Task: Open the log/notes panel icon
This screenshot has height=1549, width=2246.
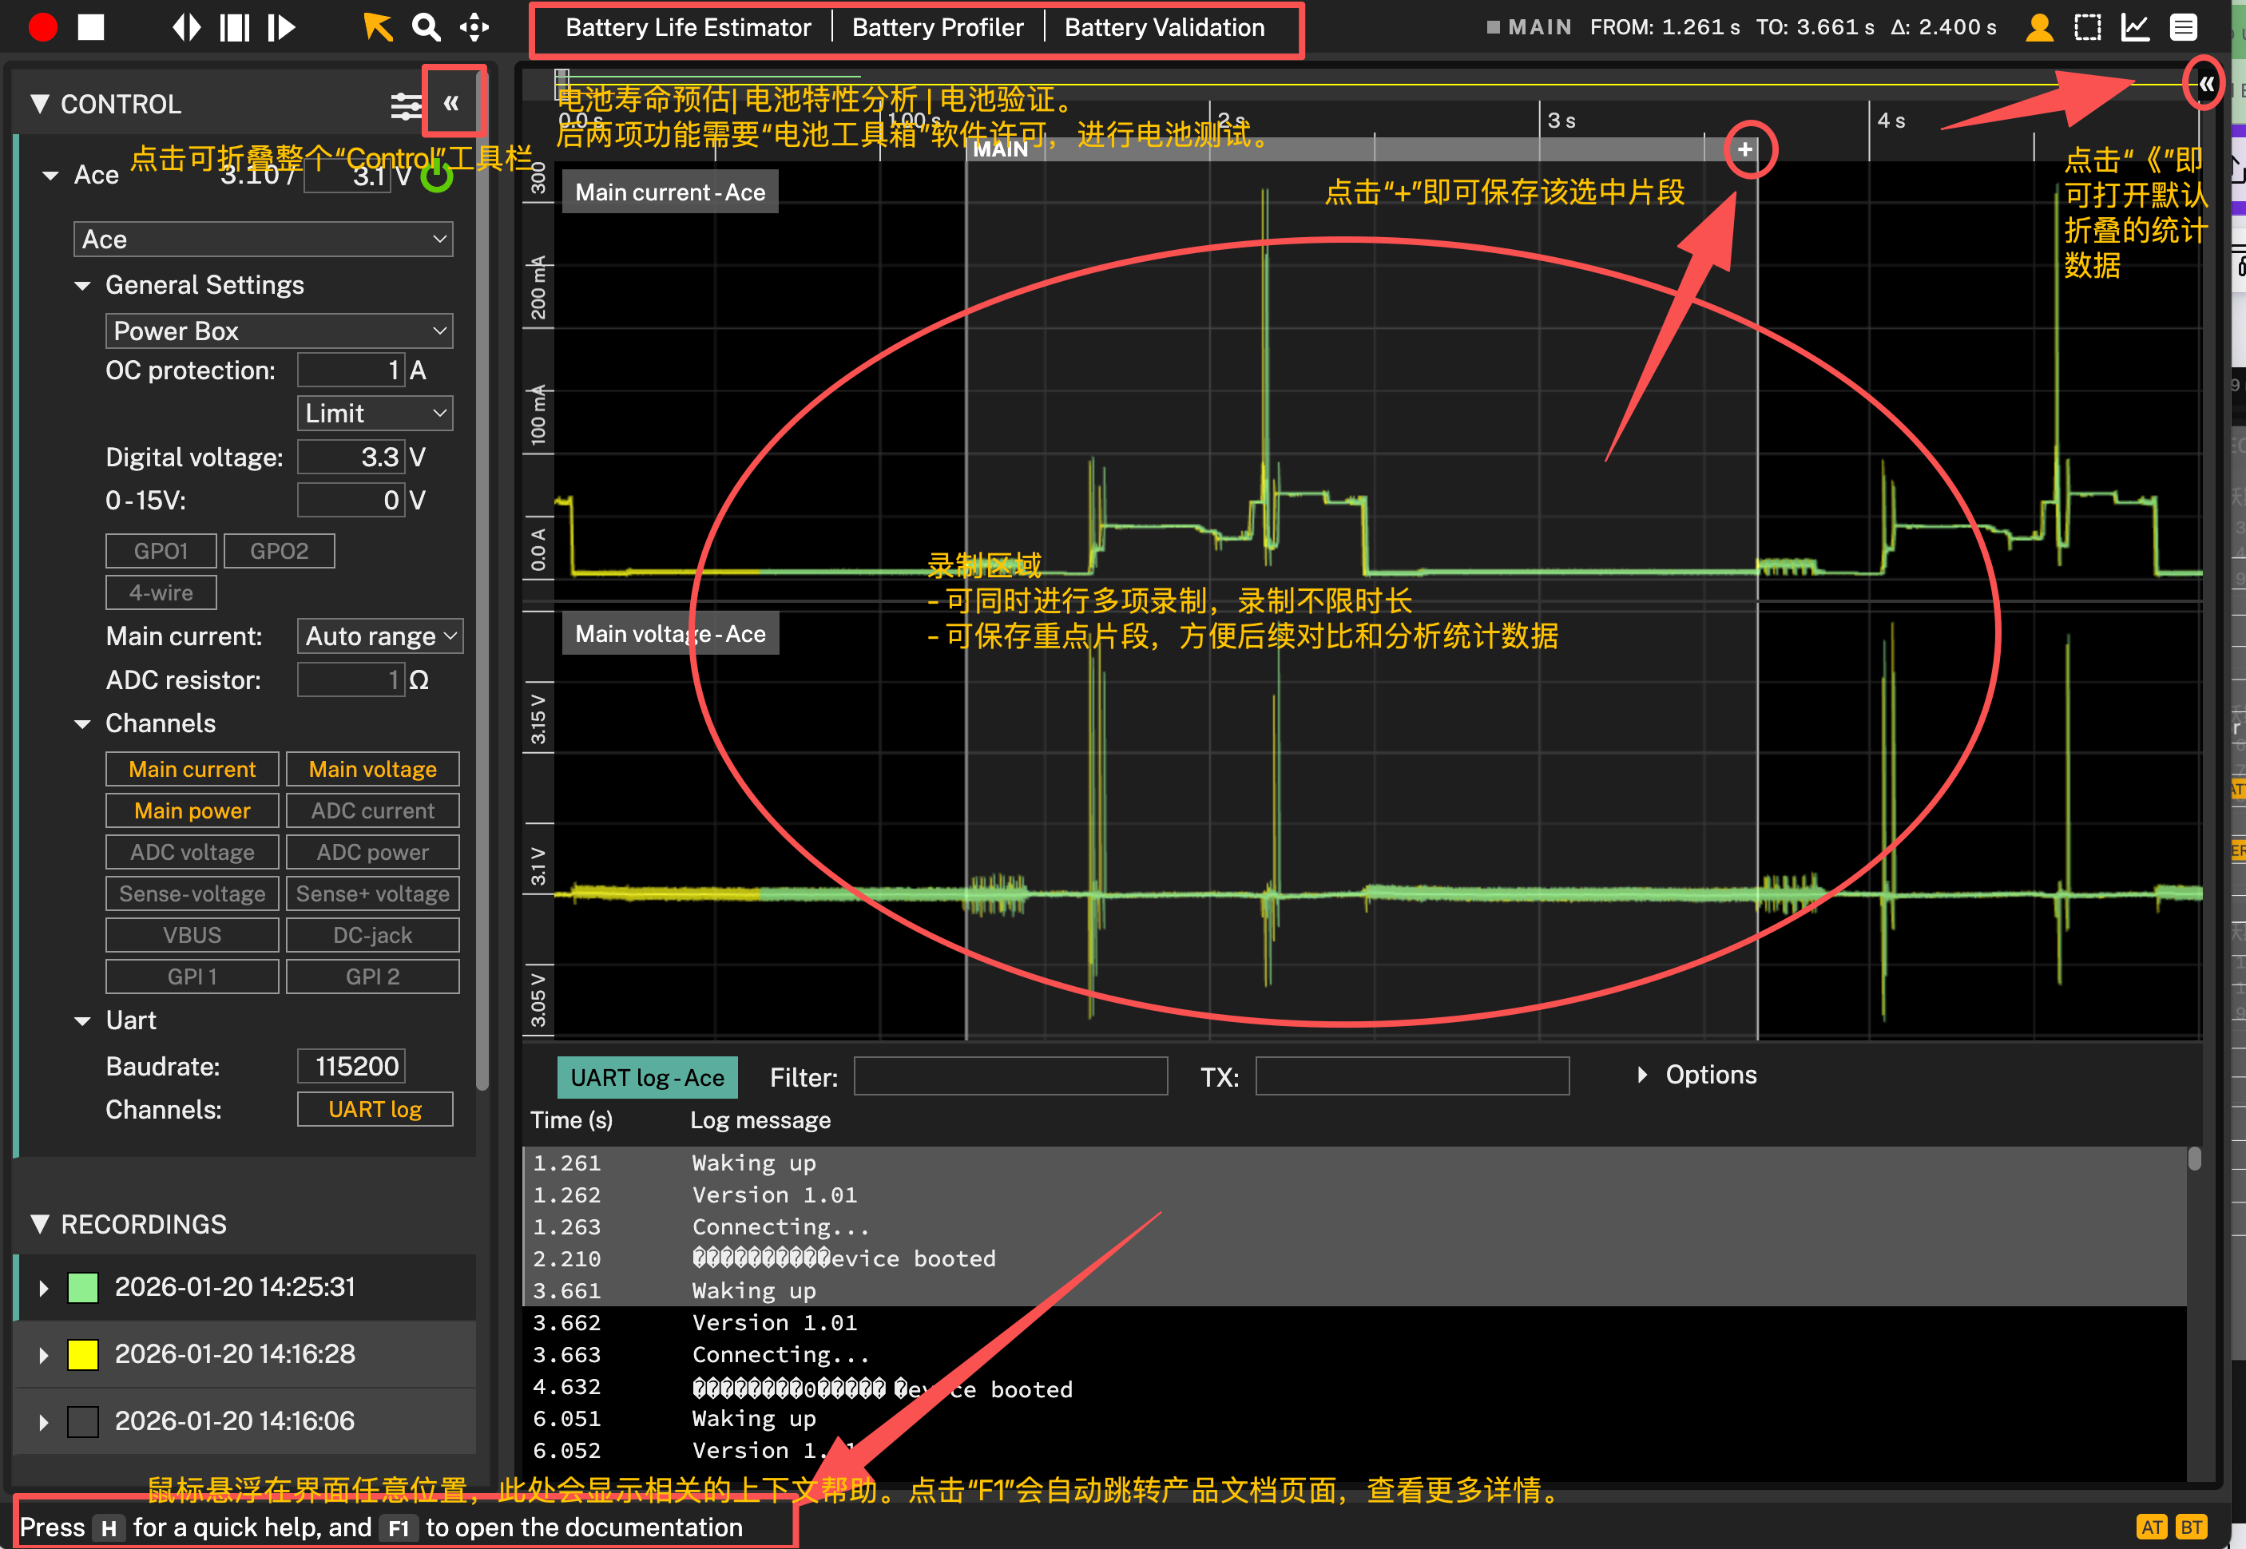Action: [x=2183, y=26]
